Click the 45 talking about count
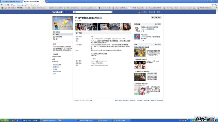 [x=54, y=59]
